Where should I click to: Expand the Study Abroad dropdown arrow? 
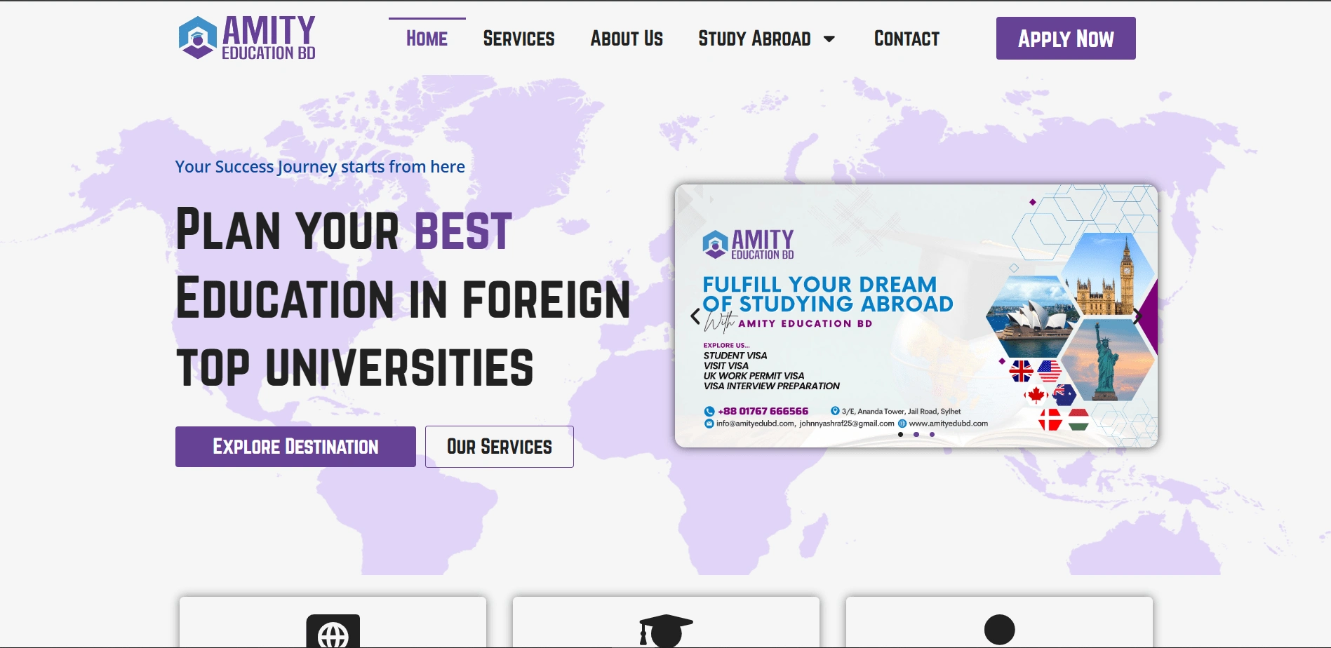(829, 39)
